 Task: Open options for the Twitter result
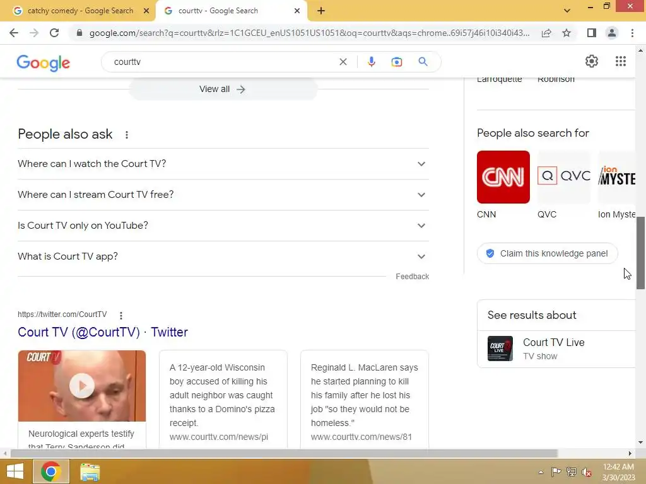(120, 316)
